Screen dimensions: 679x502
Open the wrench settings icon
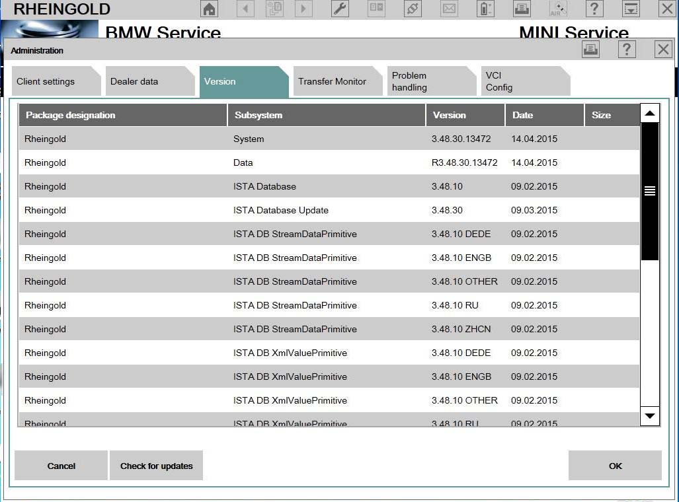[x=340, y=9]
